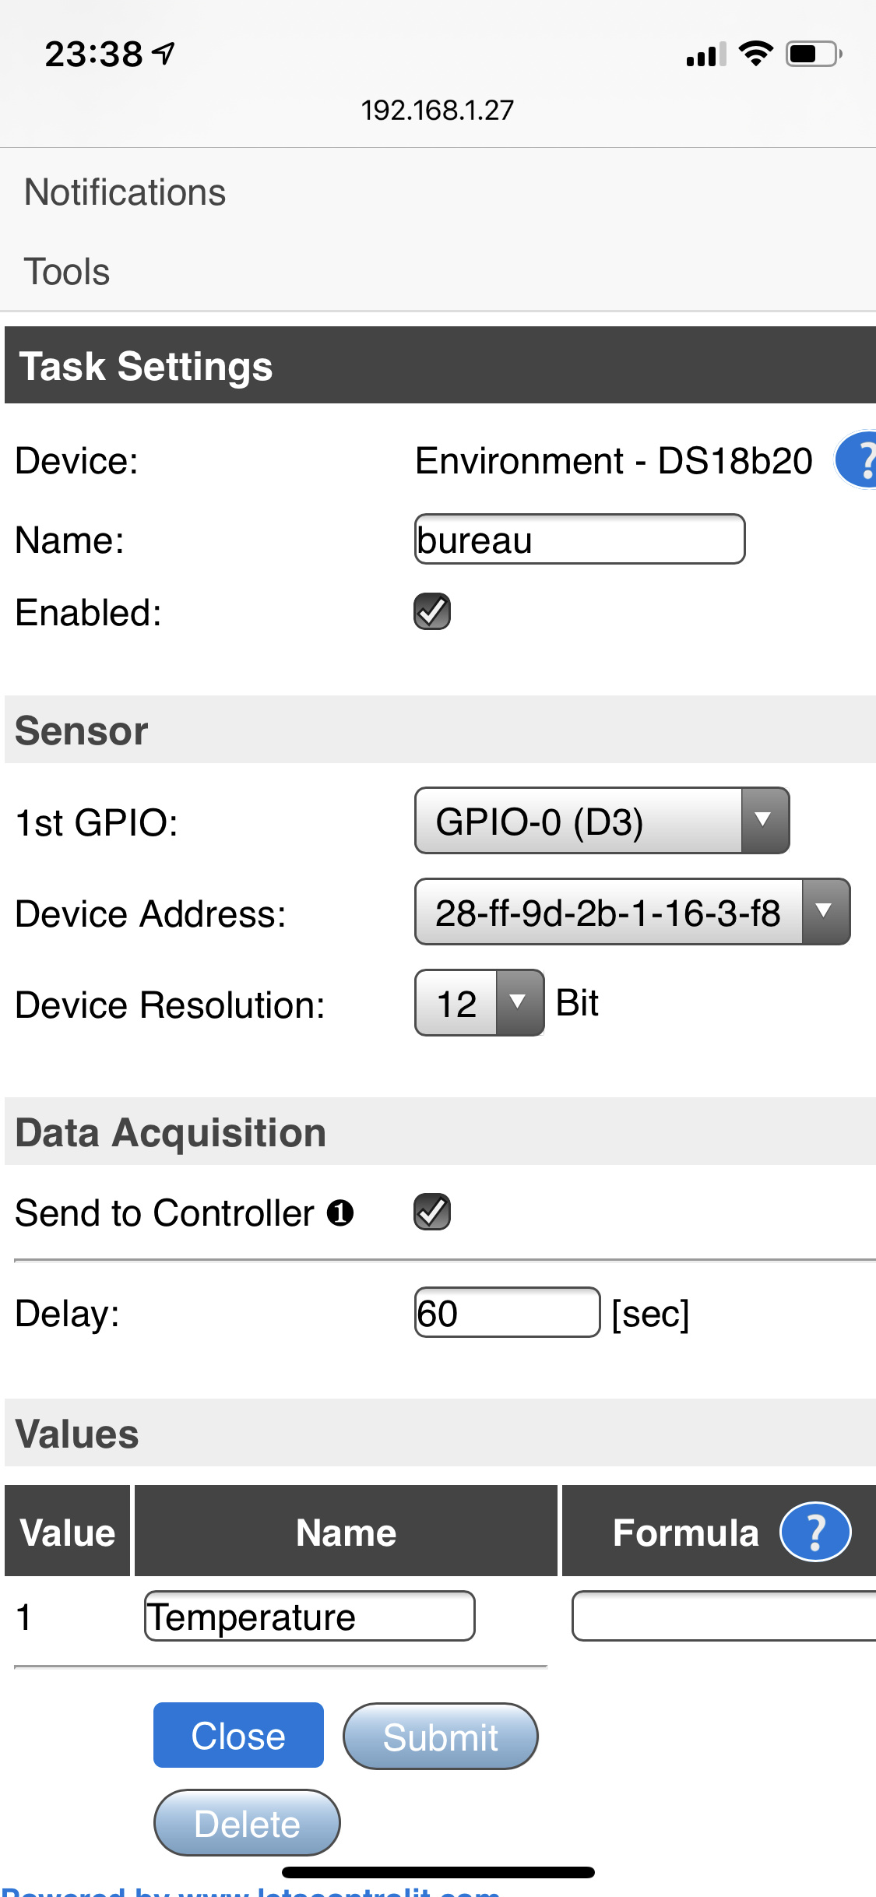Expand the Device Address dropdown
Image resolution: width=876 pixels, height=1897 pixels.
point(631,912)
